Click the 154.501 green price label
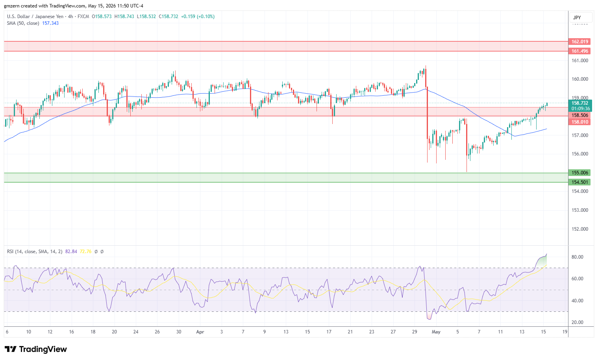The height and width of the screenshot is (361, 598). click(580, 182)
